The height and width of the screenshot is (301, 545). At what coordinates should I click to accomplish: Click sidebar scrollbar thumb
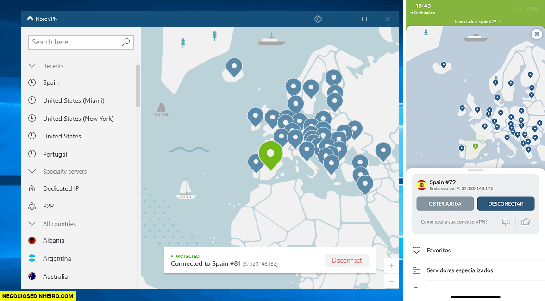(x=138, y=86)
